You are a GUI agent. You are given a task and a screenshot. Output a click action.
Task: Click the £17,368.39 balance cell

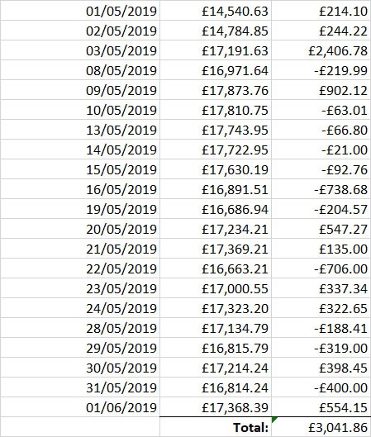click(216, 407)
